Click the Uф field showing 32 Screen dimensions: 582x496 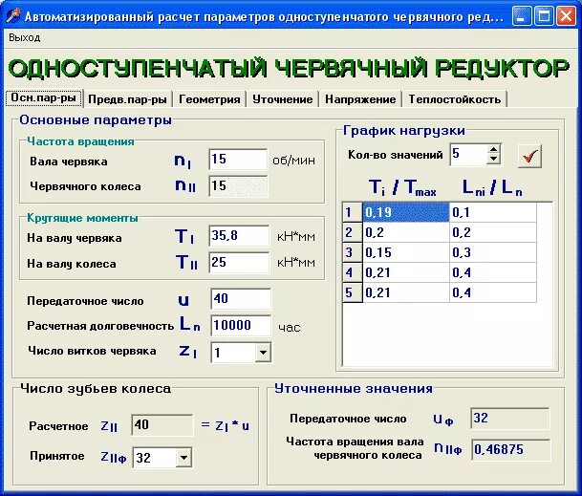(x=510, y=418)
